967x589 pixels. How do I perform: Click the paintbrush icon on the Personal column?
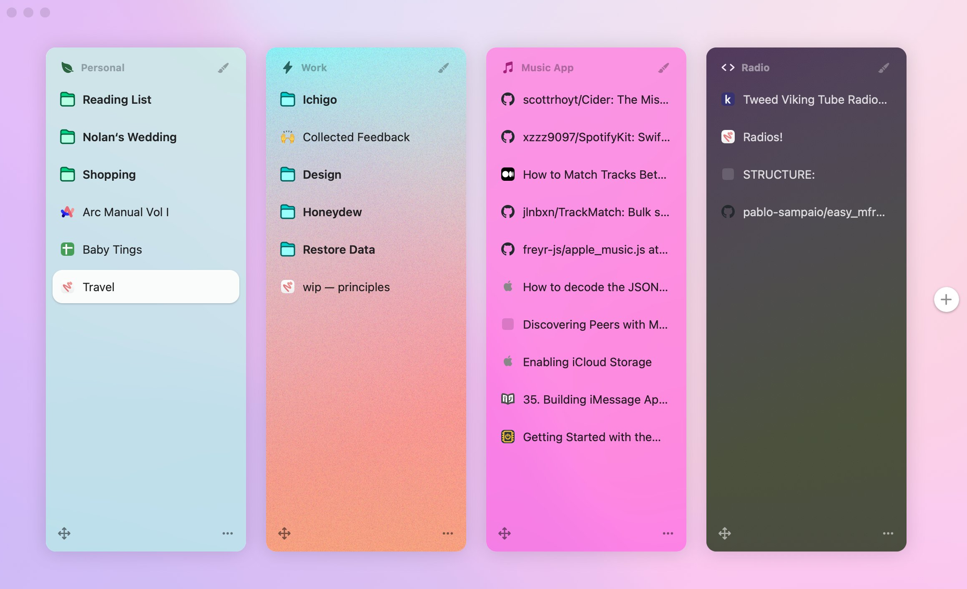coord(224,67)
